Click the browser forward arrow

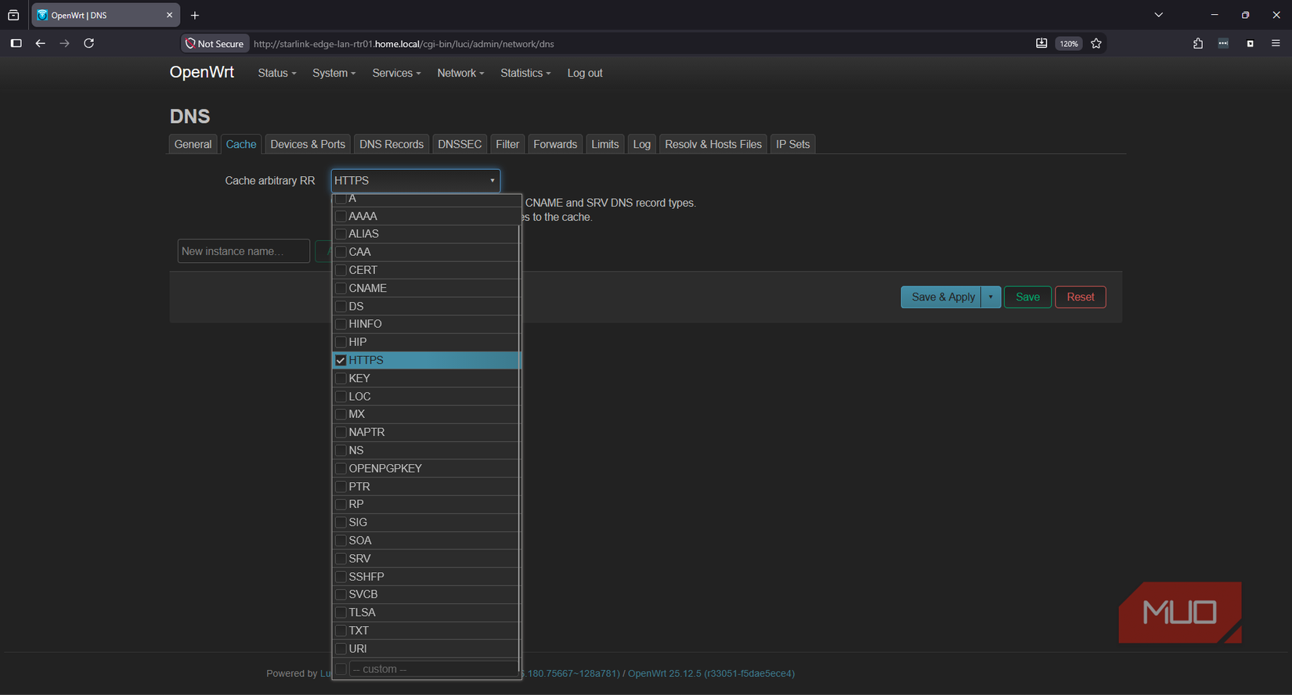coord(64,43)
